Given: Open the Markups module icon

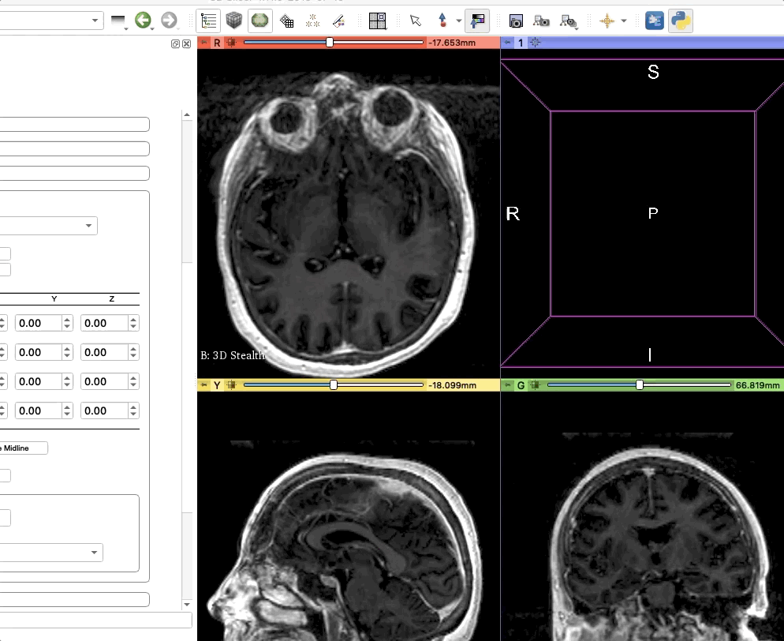Looking at the screenshot, I should [x=312, y=21].
